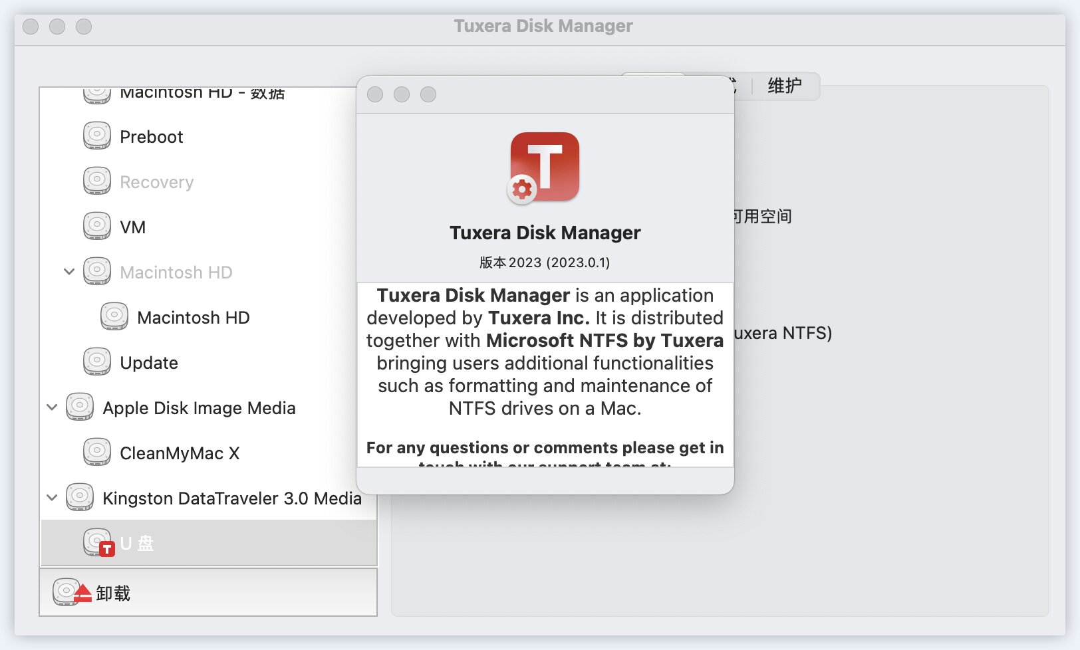The height and width of the screenshot is (650, 1080).
Task: Close the About Tuxera Disk Manager dialog
Action: click(376, 95)
